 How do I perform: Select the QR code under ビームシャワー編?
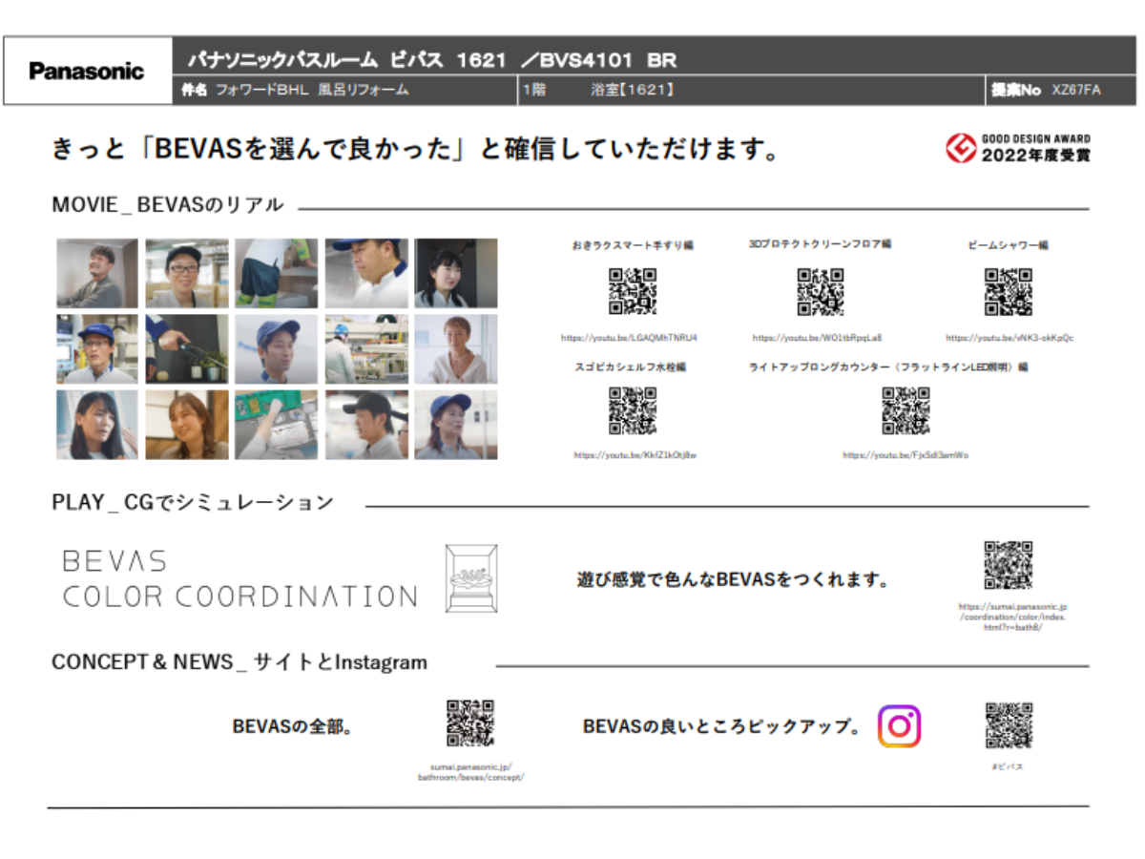pos(1009,291)
